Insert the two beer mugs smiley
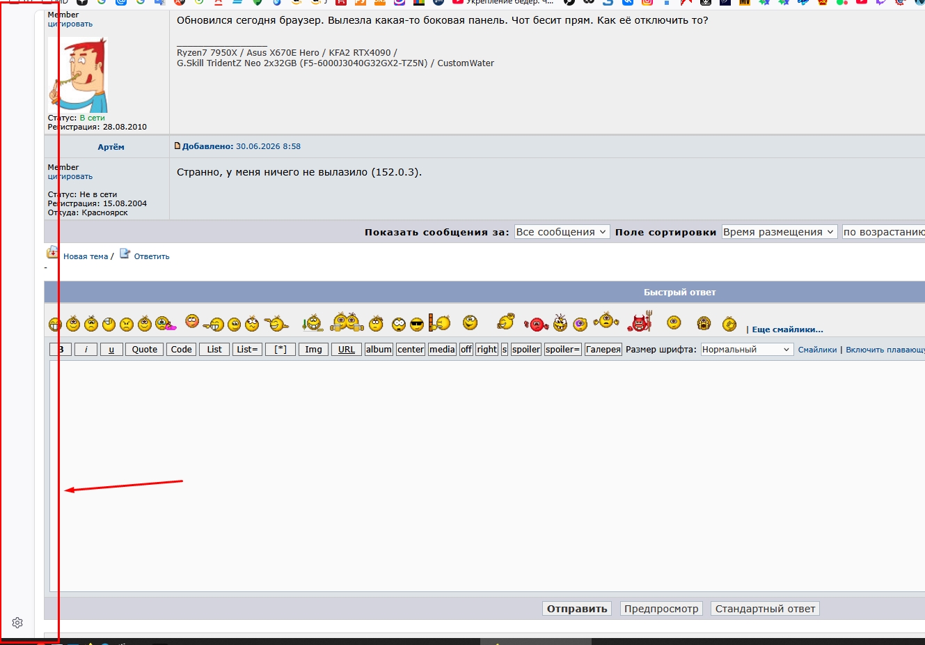925x645 pixels. 347,322
